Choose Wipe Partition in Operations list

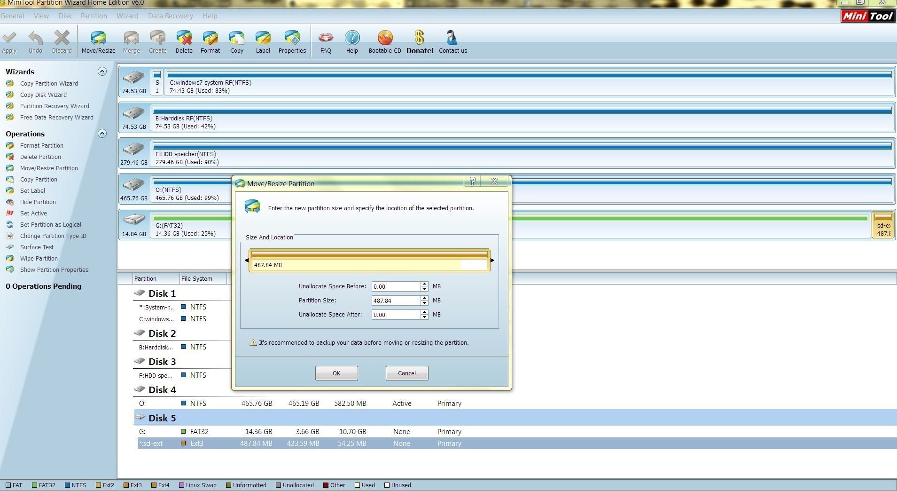(x=39, y=258)
